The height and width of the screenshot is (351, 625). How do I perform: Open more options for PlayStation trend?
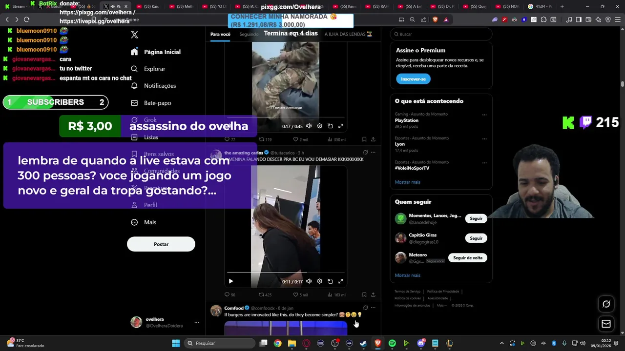484,115
